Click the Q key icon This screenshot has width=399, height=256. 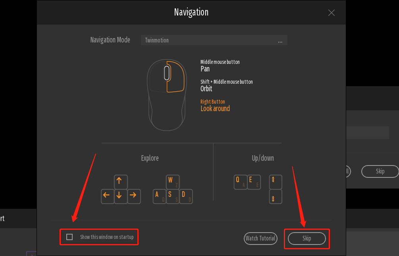click(x=241, y=182)
